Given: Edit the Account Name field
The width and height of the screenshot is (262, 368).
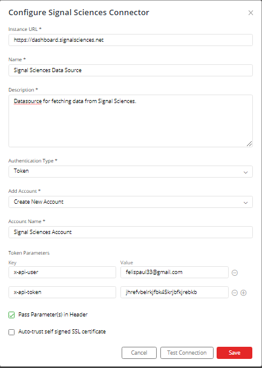Looking at the screenshot, I should 131,232.
